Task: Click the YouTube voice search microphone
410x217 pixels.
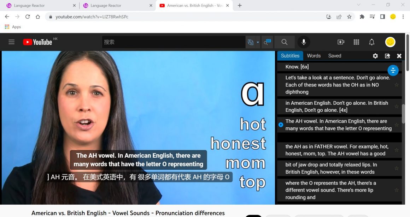Action: tap(304, 42)
